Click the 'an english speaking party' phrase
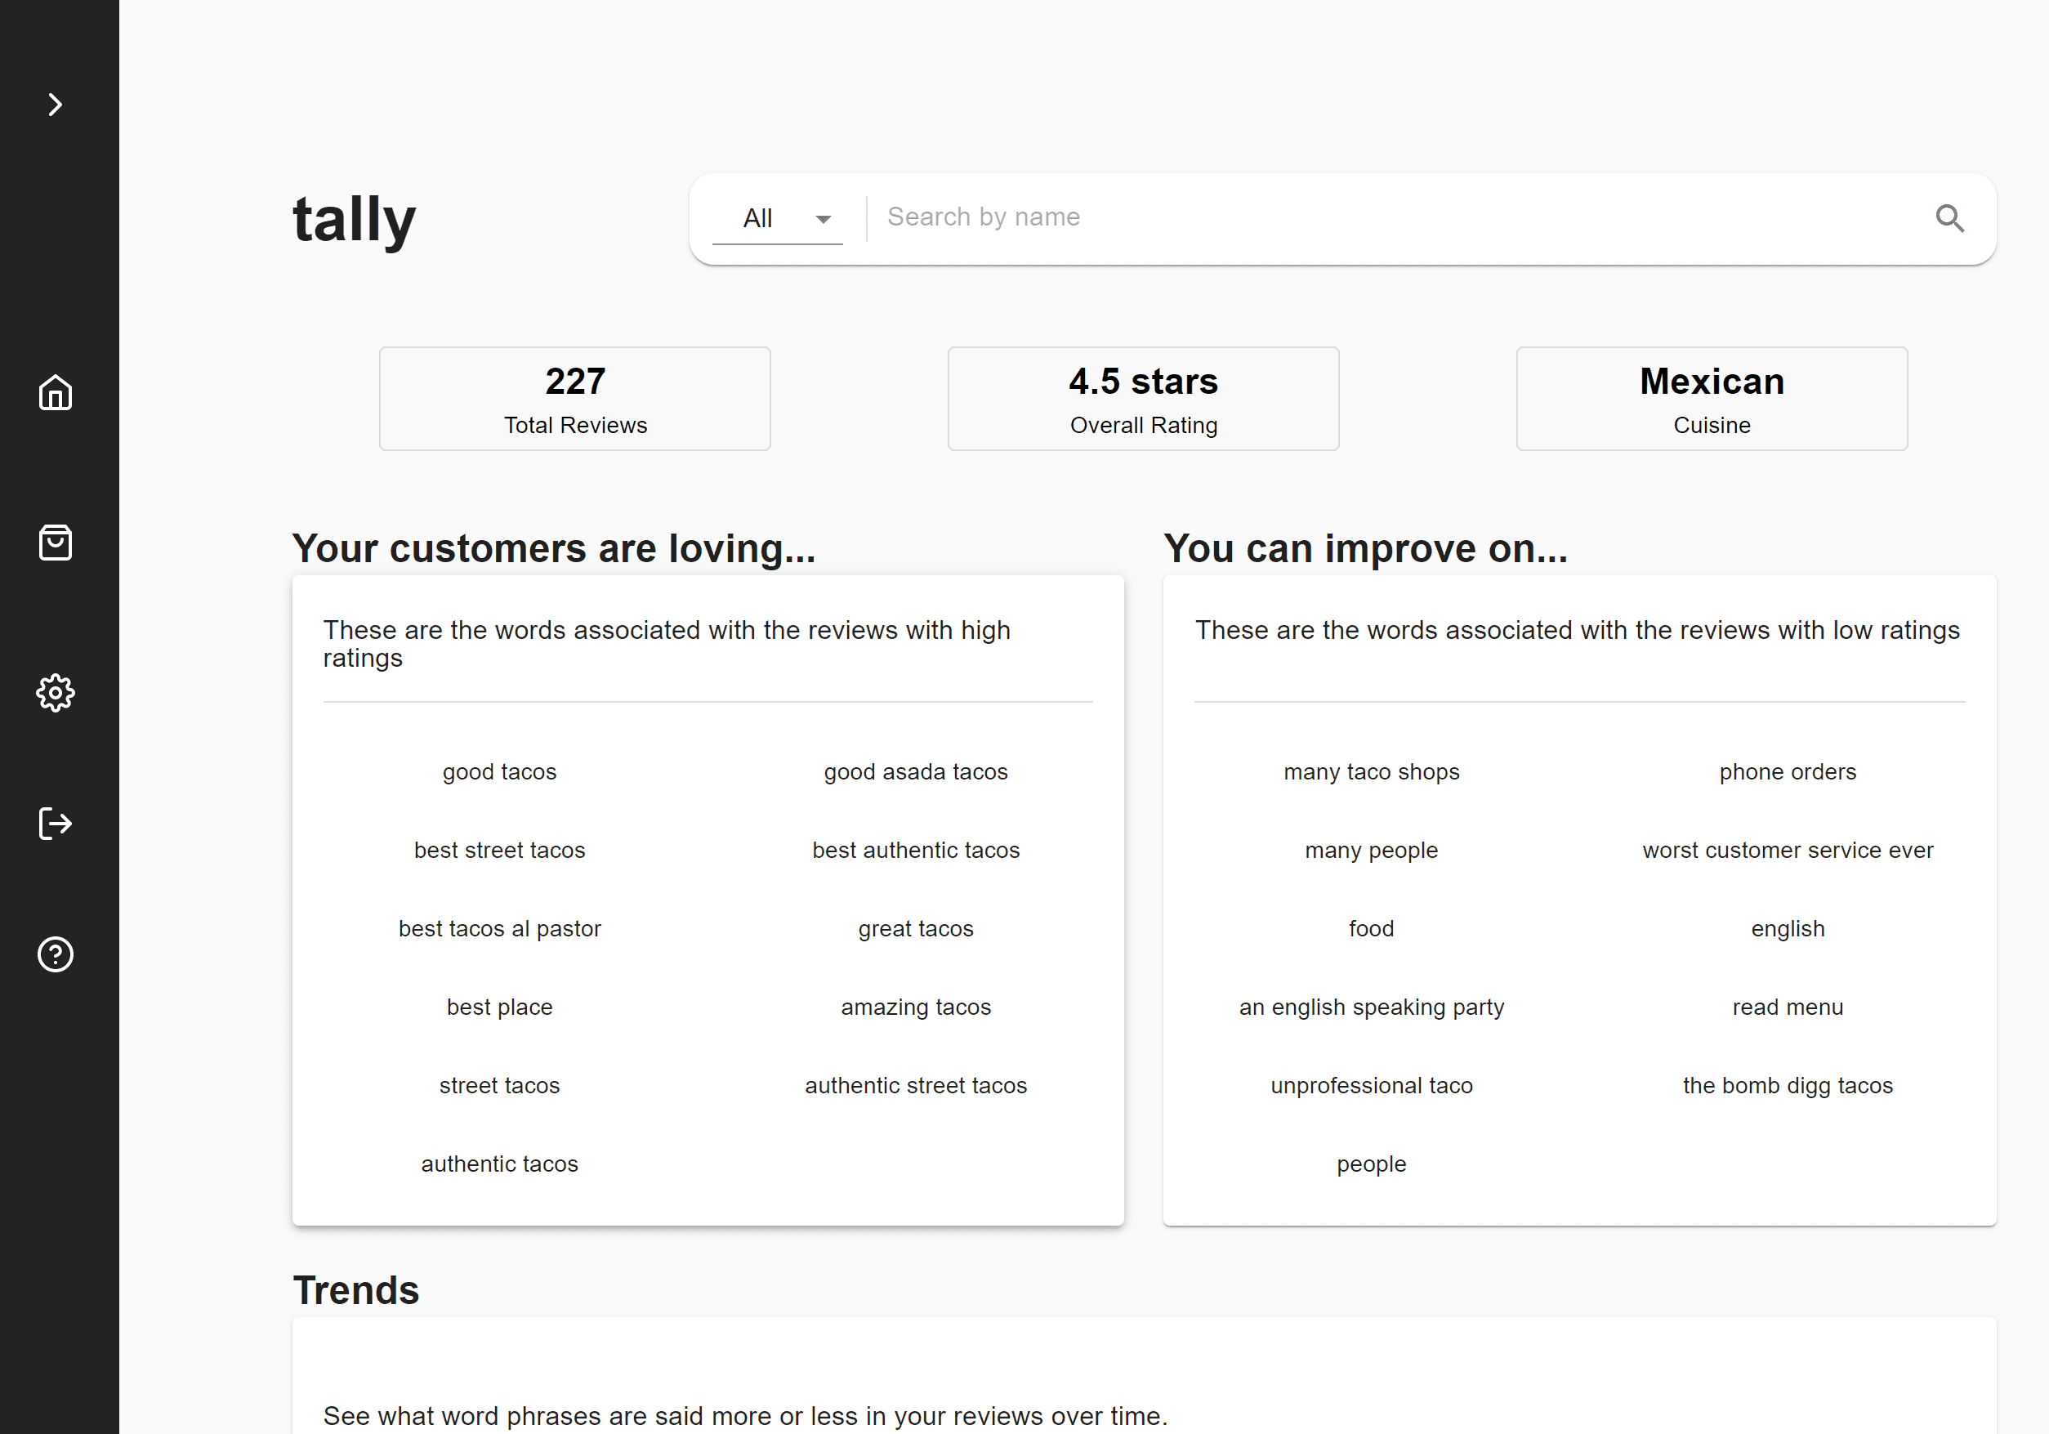 1371,1007
